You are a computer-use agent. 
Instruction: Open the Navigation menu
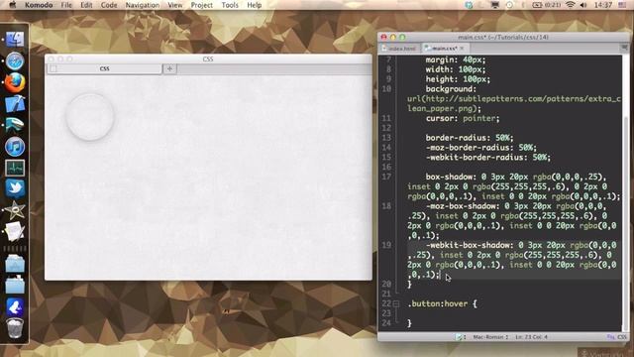tap(143, 5)
